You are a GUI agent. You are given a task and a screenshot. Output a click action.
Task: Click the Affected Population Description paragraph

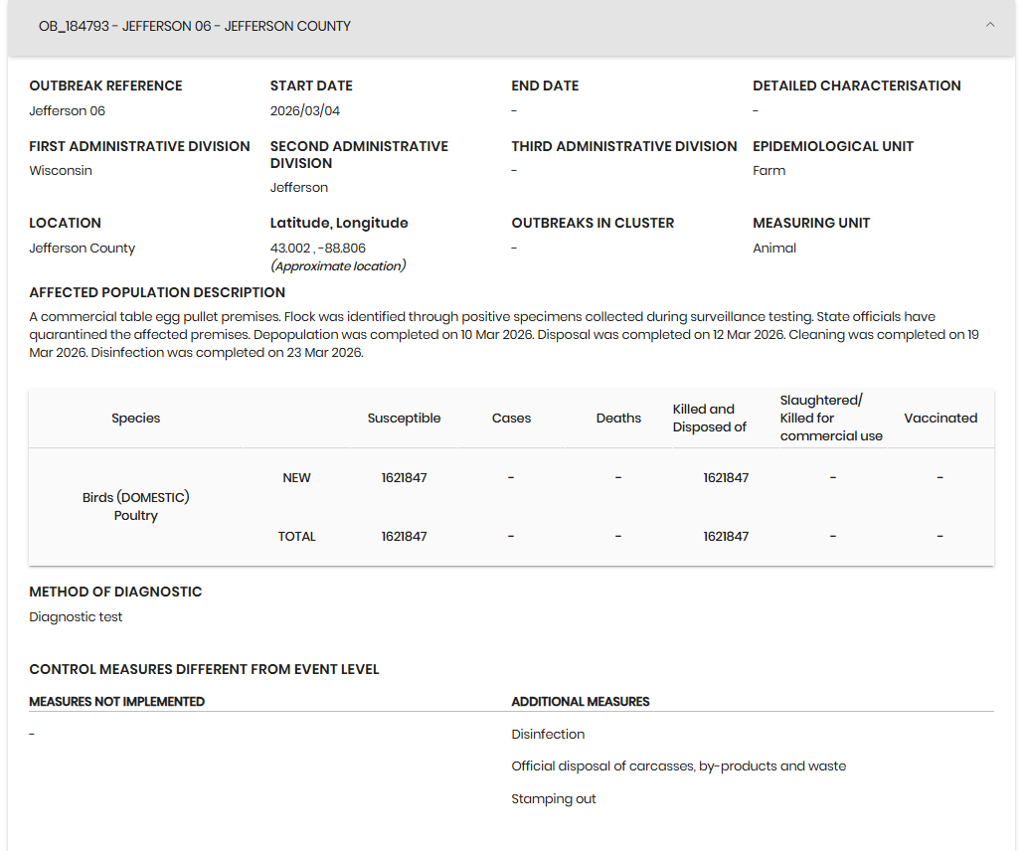coord(497,335)
